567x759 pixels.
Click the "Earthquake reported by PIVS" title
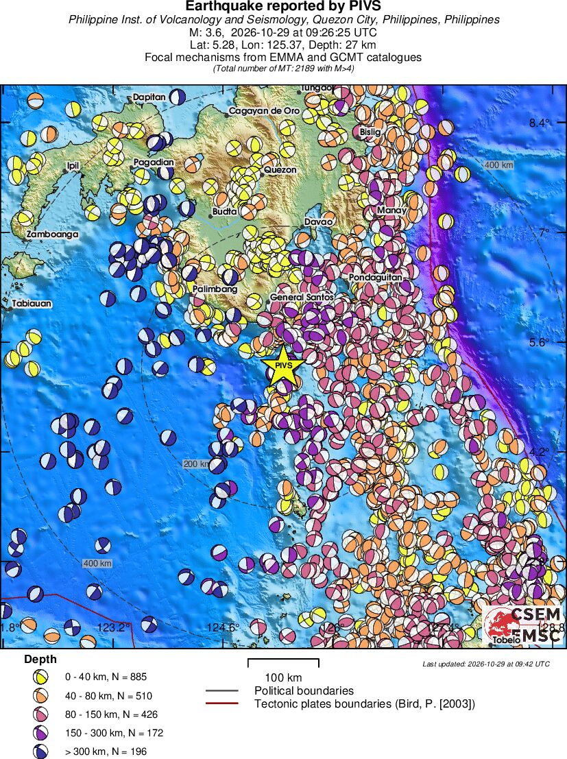coord(283,6)
